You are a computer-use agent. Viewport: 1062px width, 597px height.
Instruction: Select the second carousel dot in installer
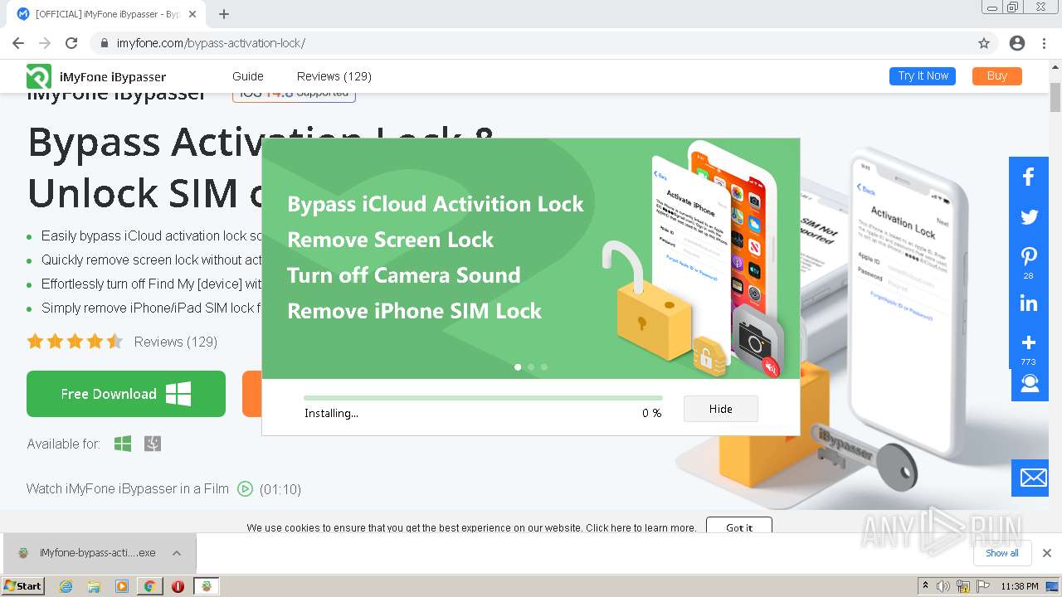click(x=531, y=366)
